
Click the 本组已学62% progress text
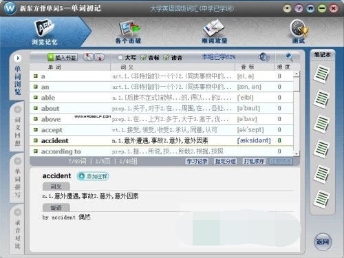click(219, 56)
